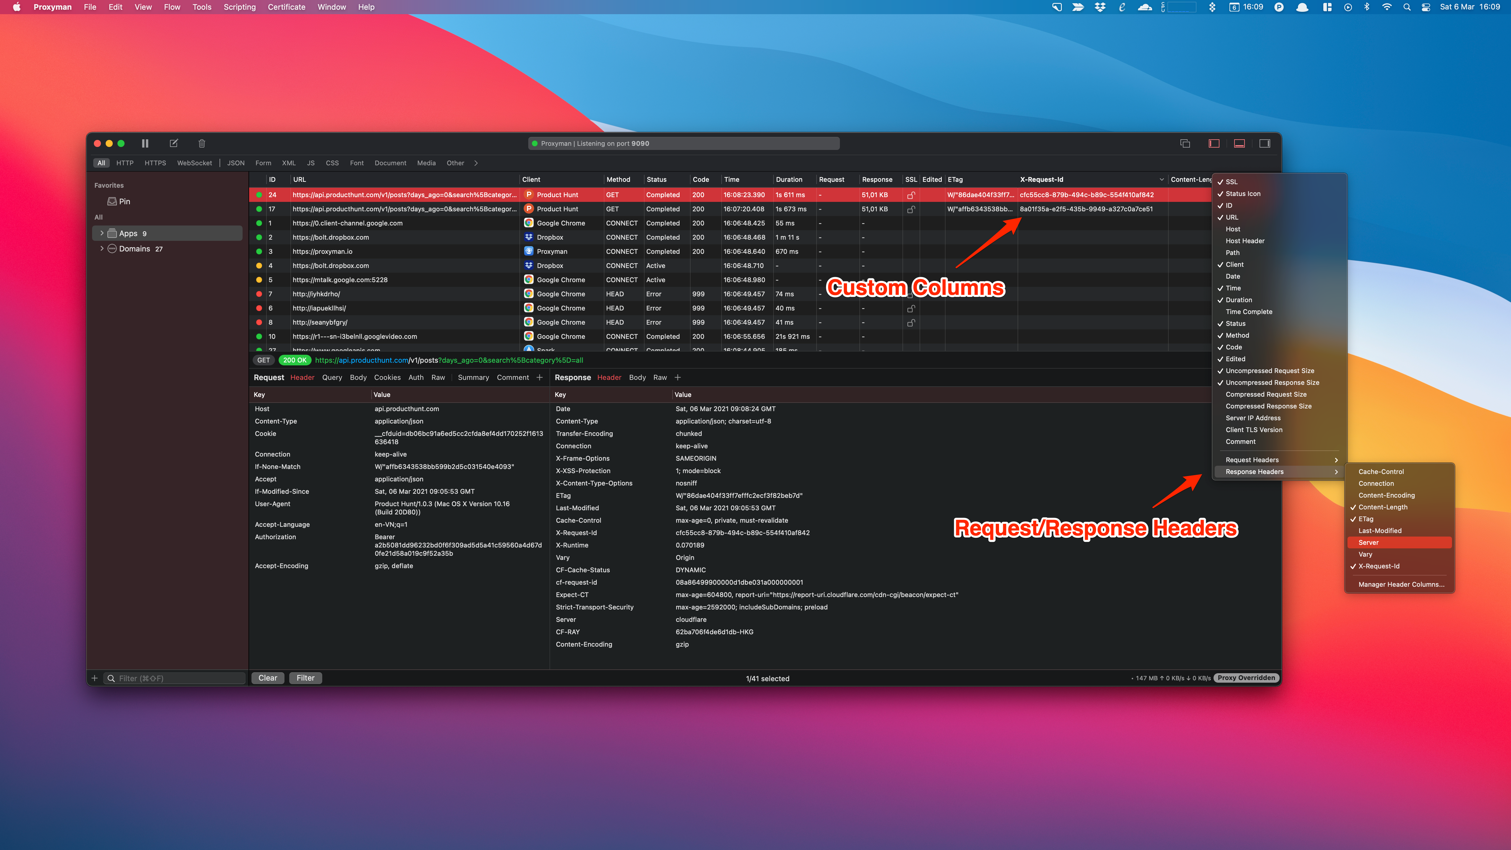The height and width of the screenshot is (850, 1511).
Task: Toggle the left sidebar panel icon
Action: pyautogui.click(x=1214, y=143)
